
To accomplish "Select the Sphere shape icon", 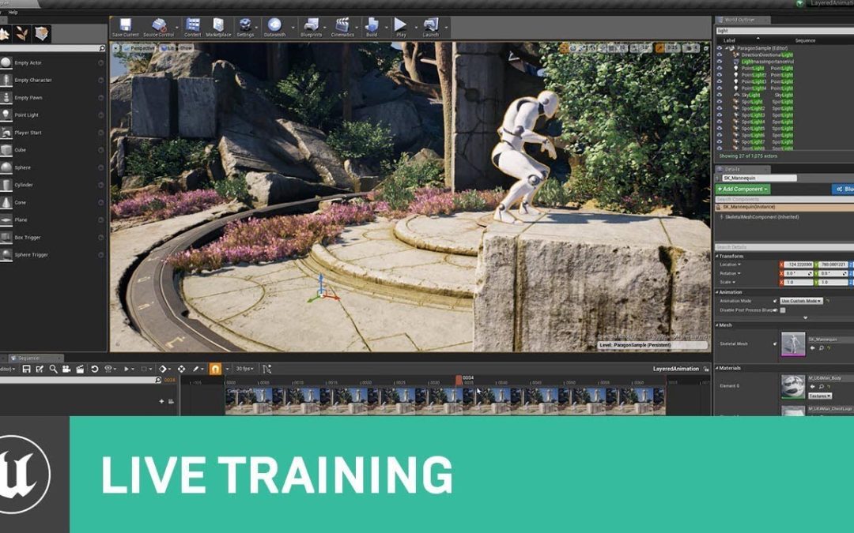I will click(x=6, y=167).
